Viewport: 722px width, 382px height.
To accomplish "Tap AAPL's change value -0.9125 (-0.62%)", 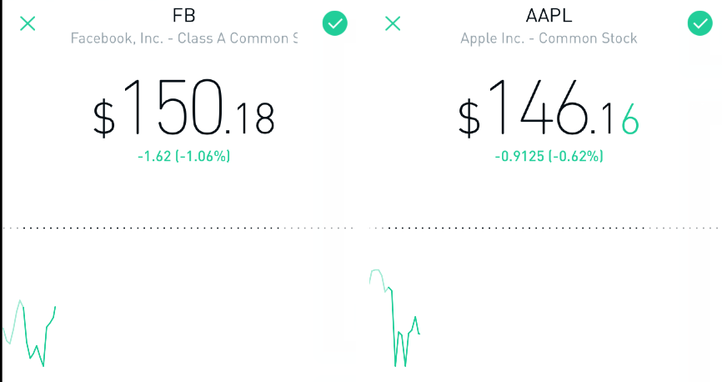I will click(x=549, y=156).
